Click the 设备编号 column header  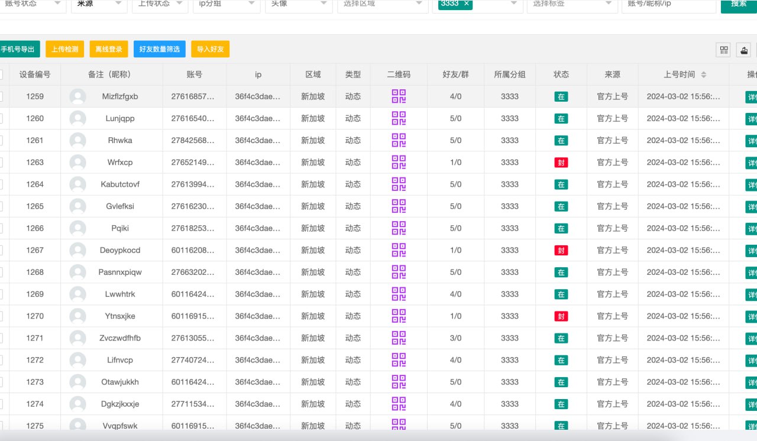click(35, 74)
